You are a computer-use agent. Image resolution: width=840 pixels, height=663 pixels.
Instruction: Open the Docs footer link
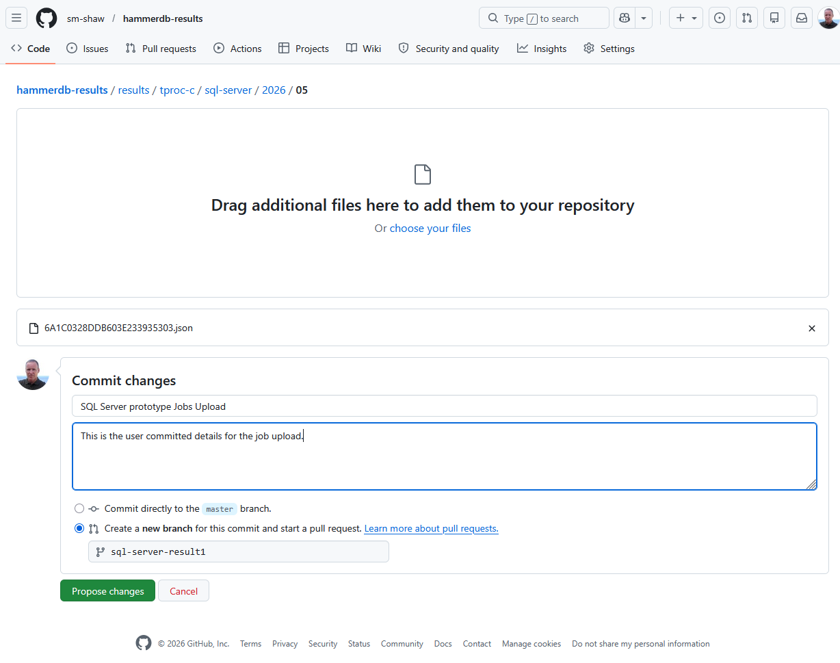pyautogui.click(x=443, y=644)
